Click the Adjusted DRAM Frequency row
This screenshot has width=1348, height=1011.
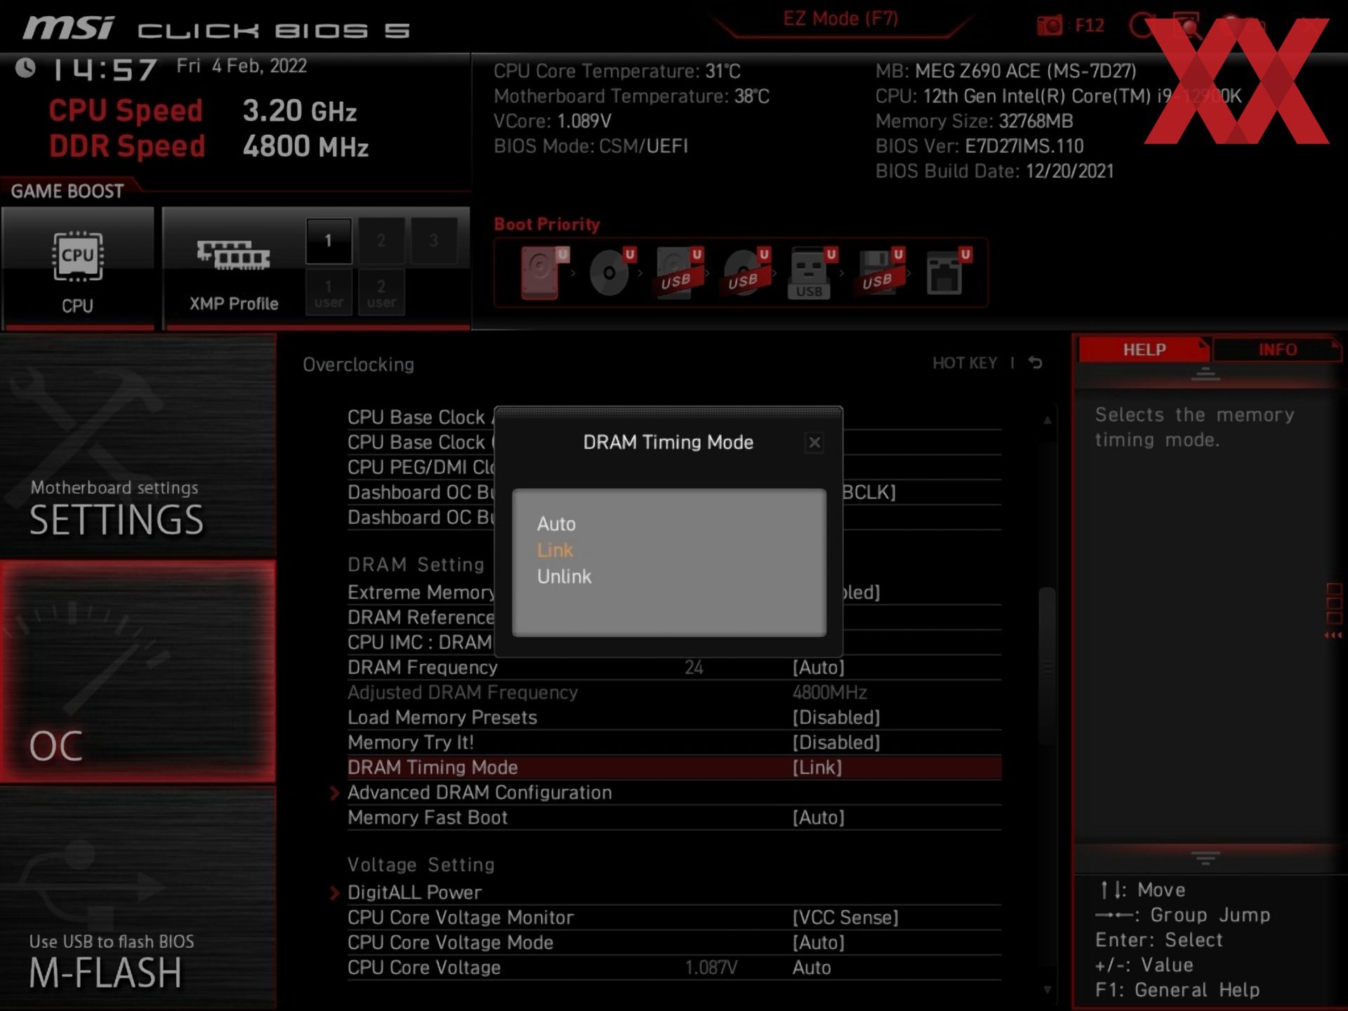point(674,692)
